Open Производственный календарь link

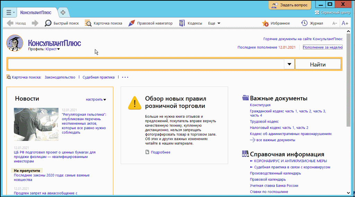coord(275,173)
